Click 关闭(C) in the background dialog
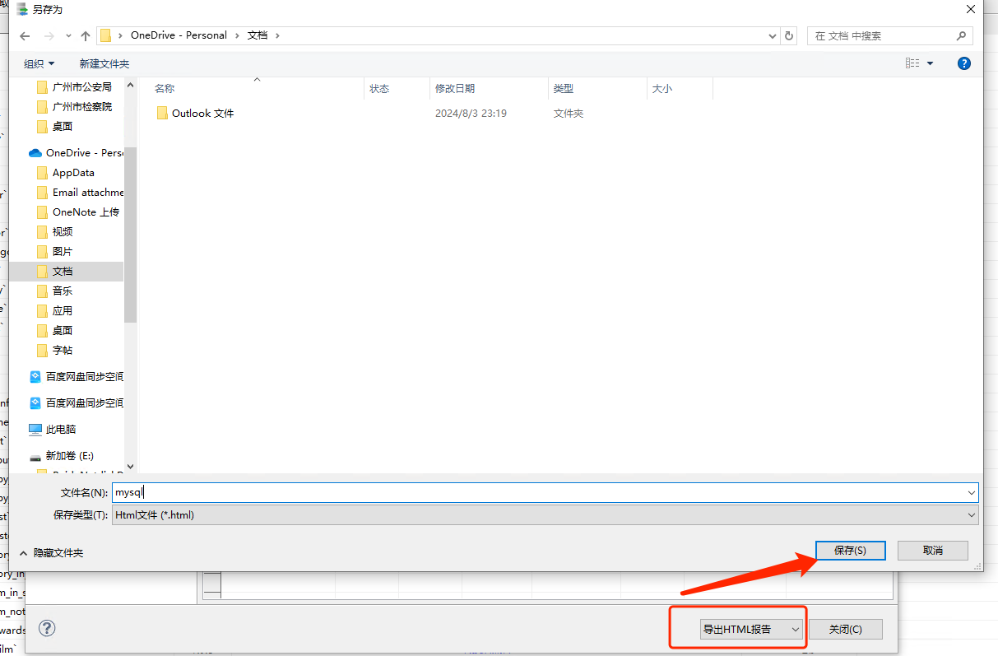998x656 pixels. coord(846,629)
